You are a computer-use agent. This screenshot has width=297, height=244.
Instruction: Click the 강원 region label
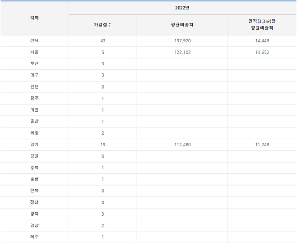coord(34,156)
